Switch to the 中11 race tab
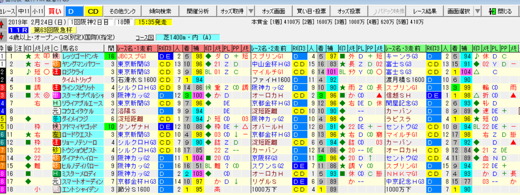Image resolution: width=520 pixels, height=195 pixels. [x=24, y=11]
